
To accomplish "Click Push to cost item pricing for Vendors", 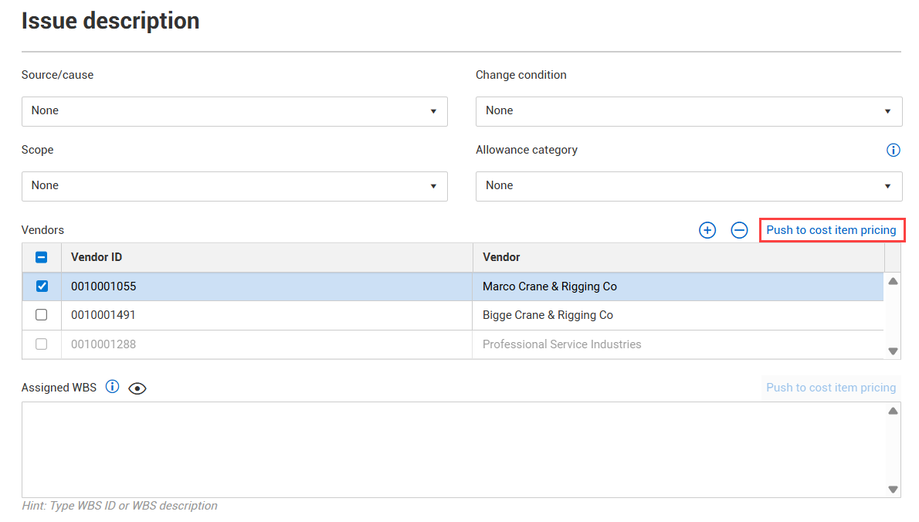I will (x=831, y=230).
